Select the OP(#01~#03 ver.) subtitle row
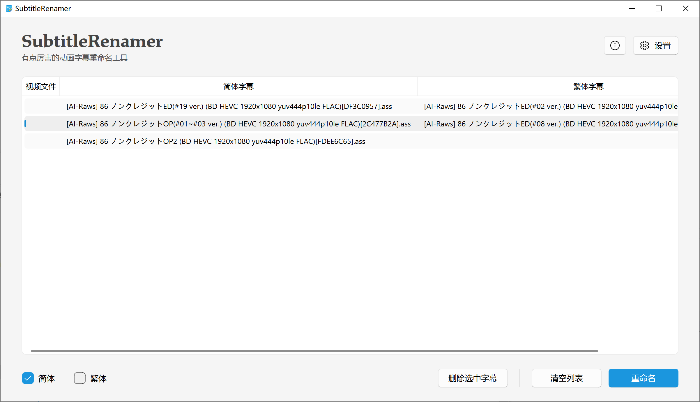 coord(238,124)
